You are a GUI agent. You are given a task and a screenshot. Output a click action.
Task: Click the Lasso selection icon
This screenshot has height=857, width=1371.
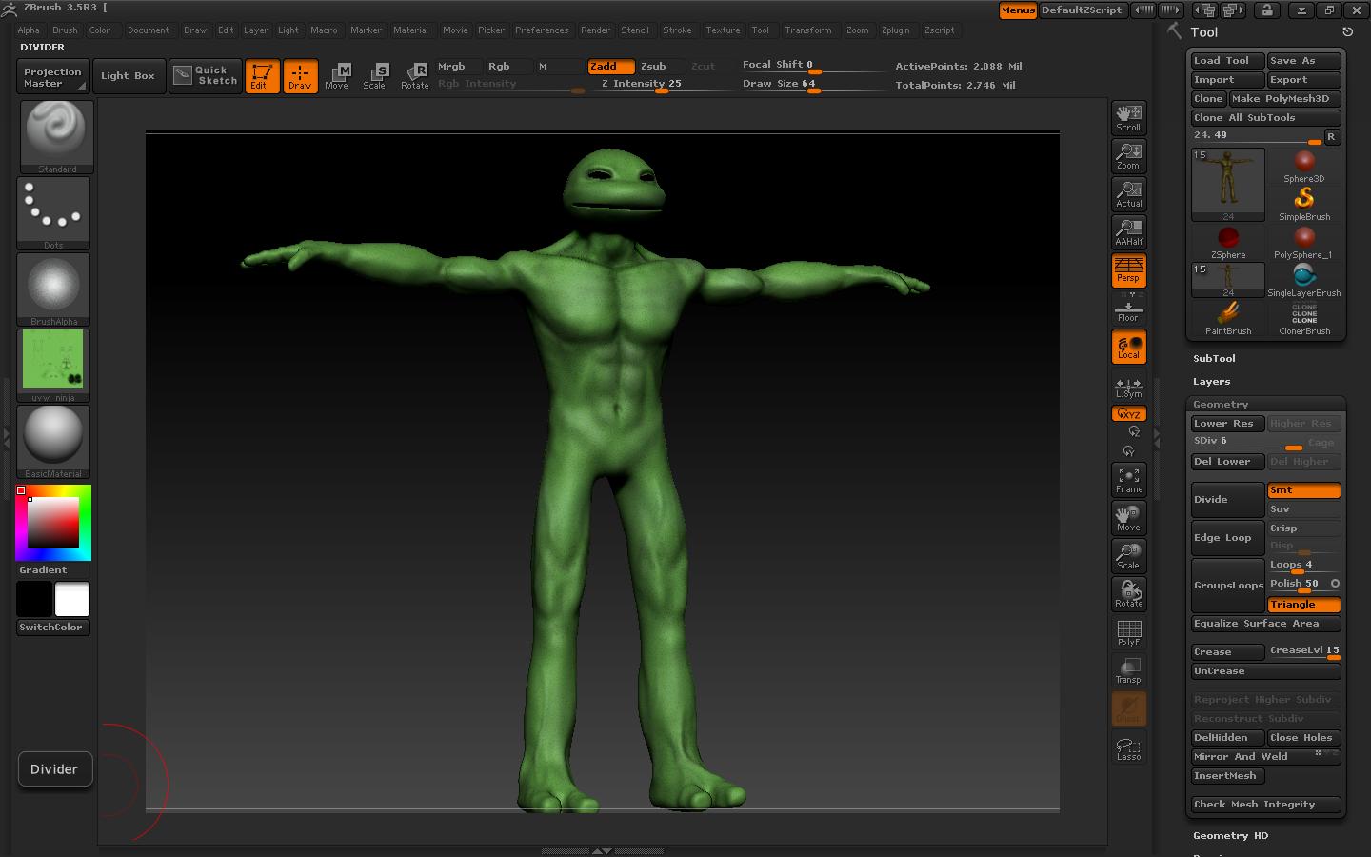click(1128, 748)
